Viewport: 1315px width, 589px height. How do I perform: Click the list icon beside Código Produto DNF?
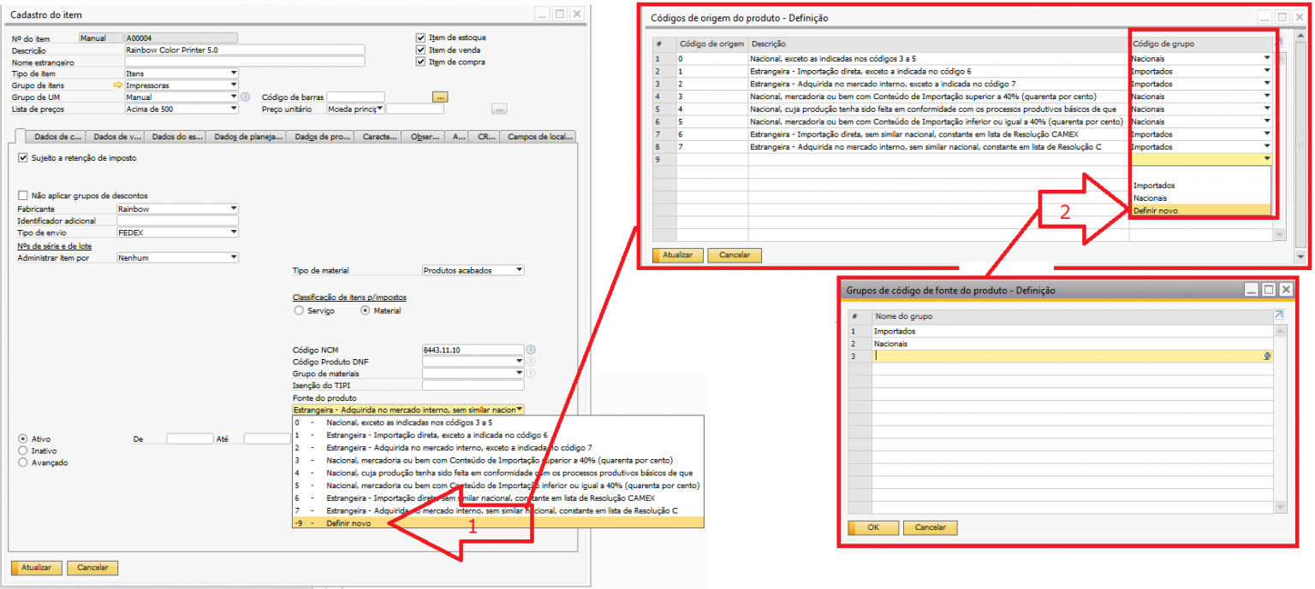click(531, 362)
